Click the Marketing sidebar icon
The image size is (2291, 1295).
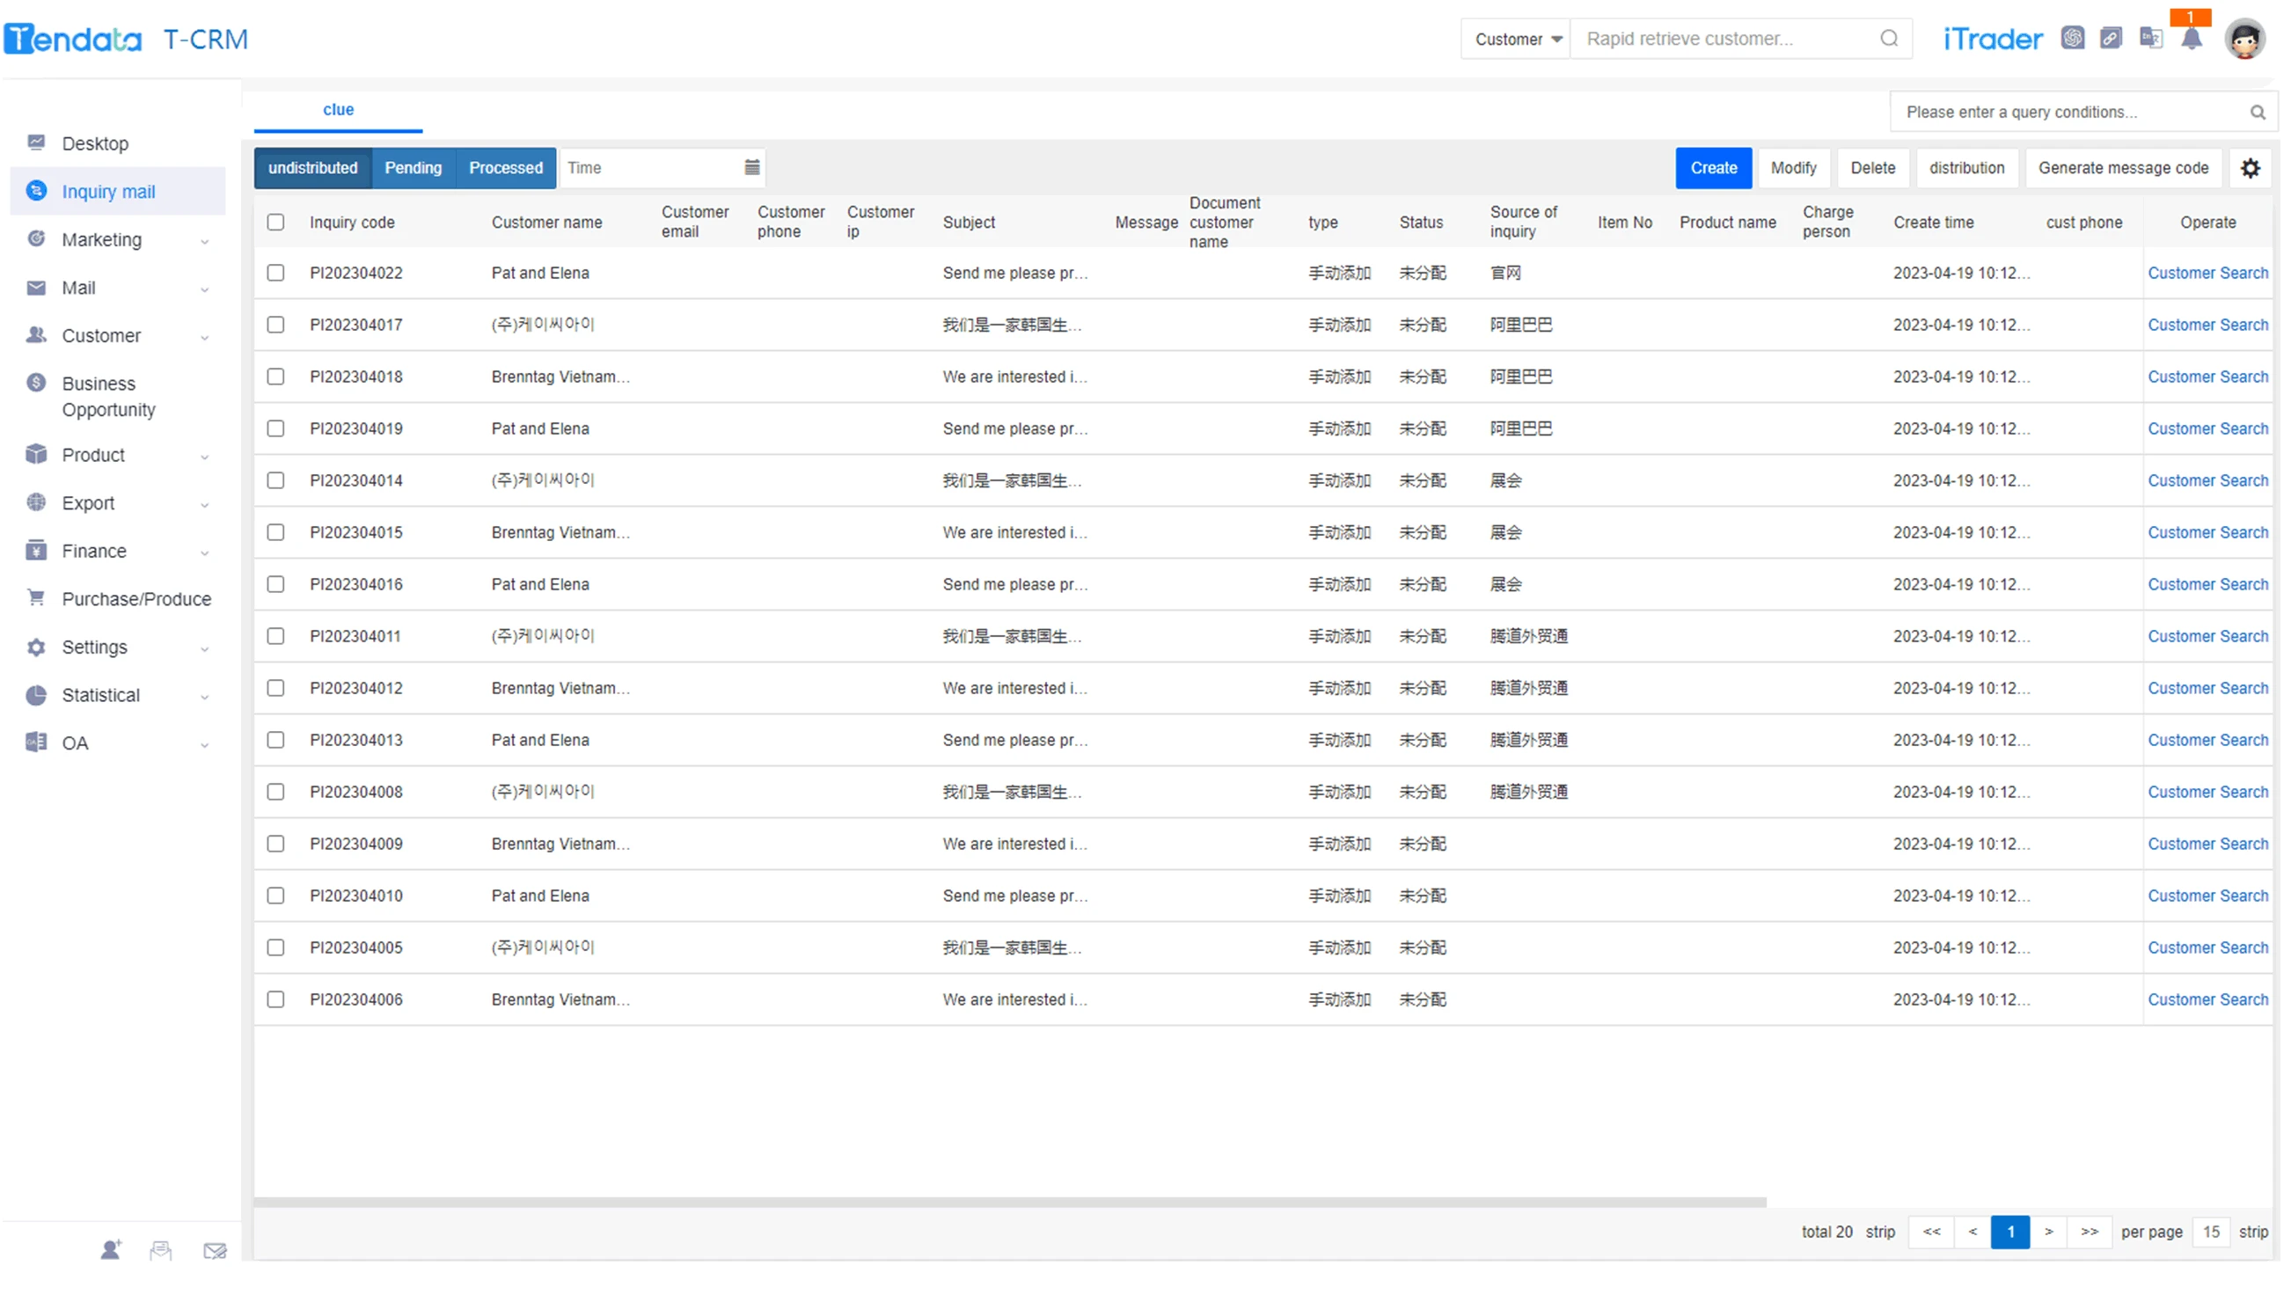[36, 238]
